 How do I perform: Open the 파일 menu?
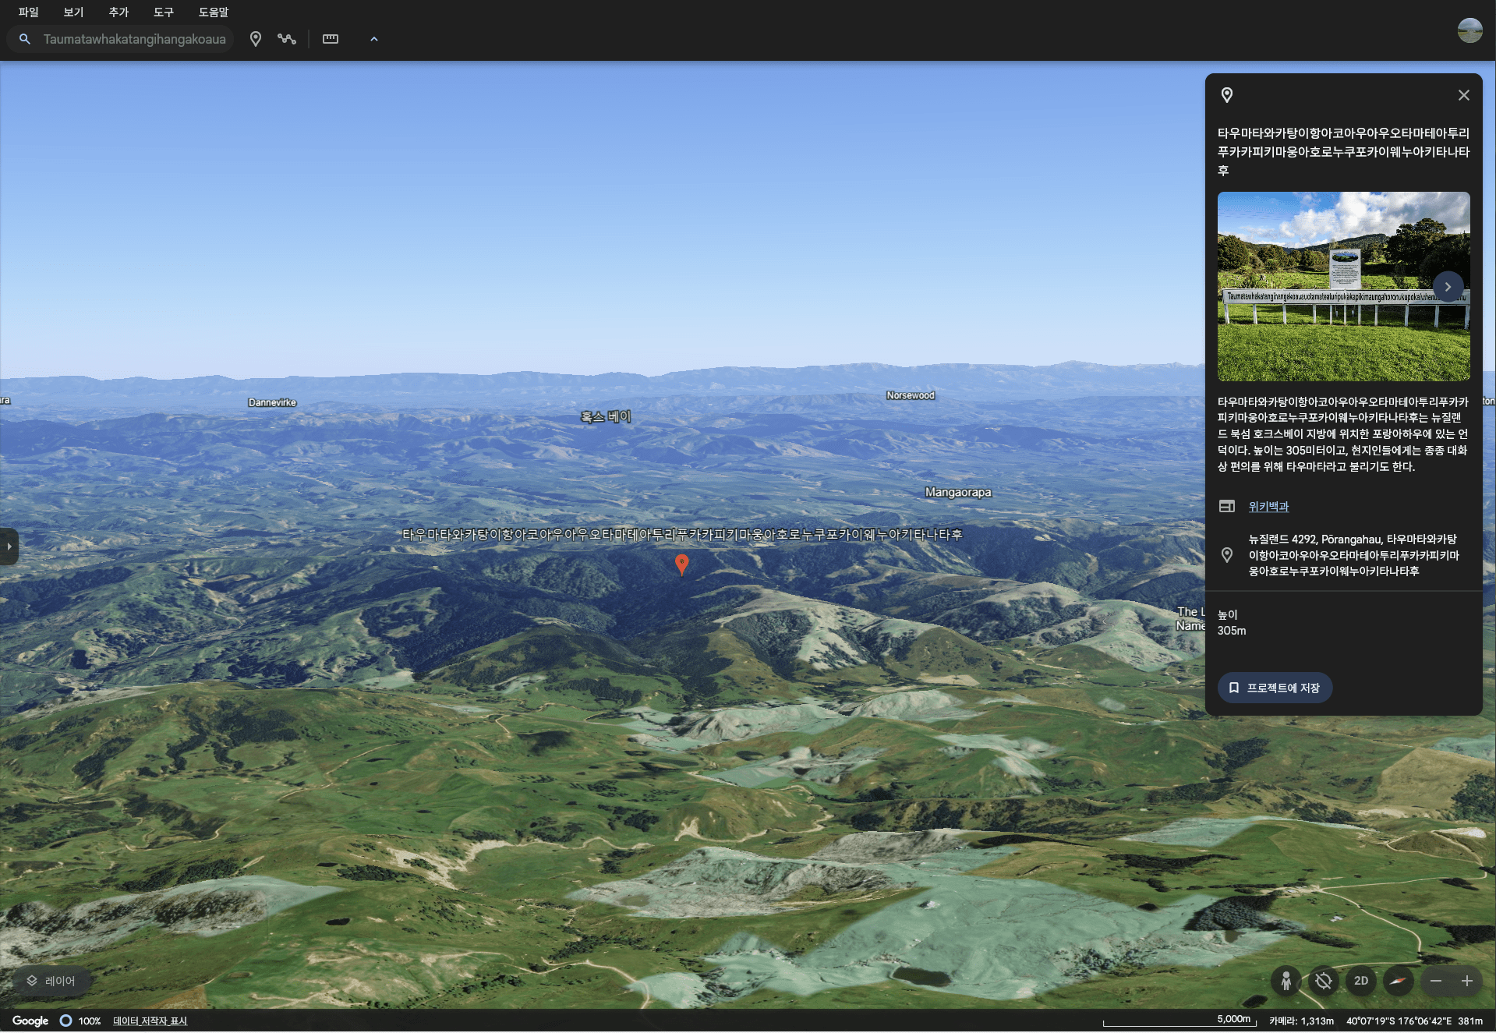tap(29, 12)
